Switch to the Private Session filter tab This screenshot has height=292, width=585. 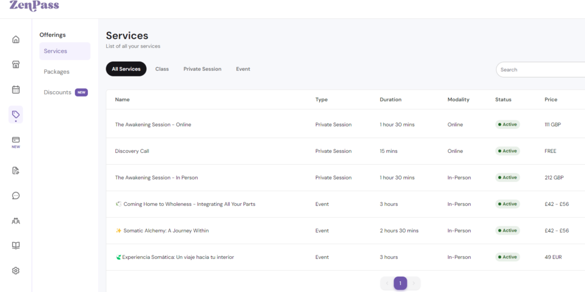coord(202,69)
